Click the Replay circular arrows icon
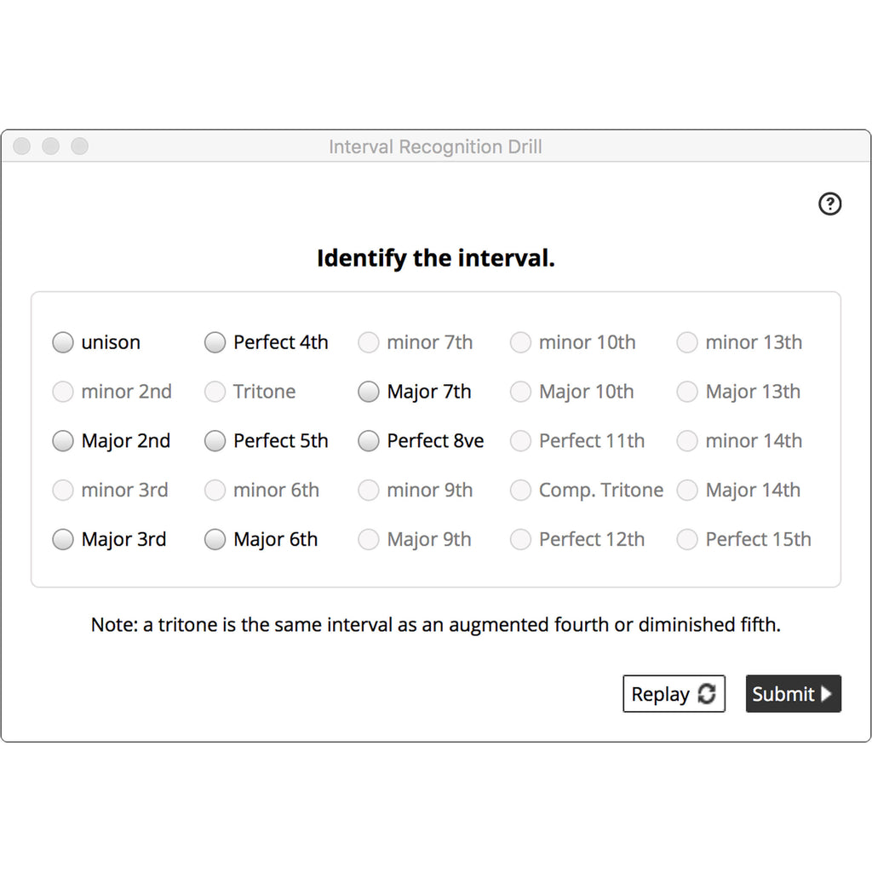Viewport: 872px width, 872px height. point(707,694)
